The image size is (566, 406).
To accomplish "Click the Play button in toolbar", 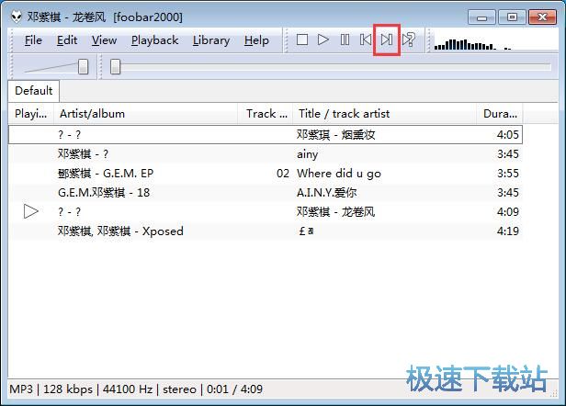I will pos(323,39).
